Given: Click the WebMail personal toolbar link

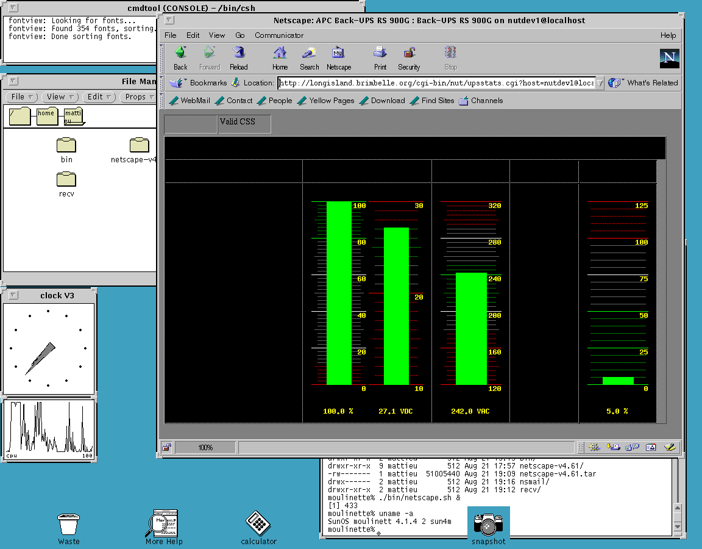Looking at the screenshot, I should point(190,101).
